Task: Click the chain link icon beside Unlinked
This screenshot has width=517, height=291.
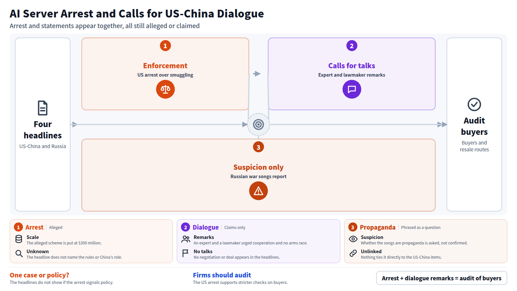Action: click(353, 253)
